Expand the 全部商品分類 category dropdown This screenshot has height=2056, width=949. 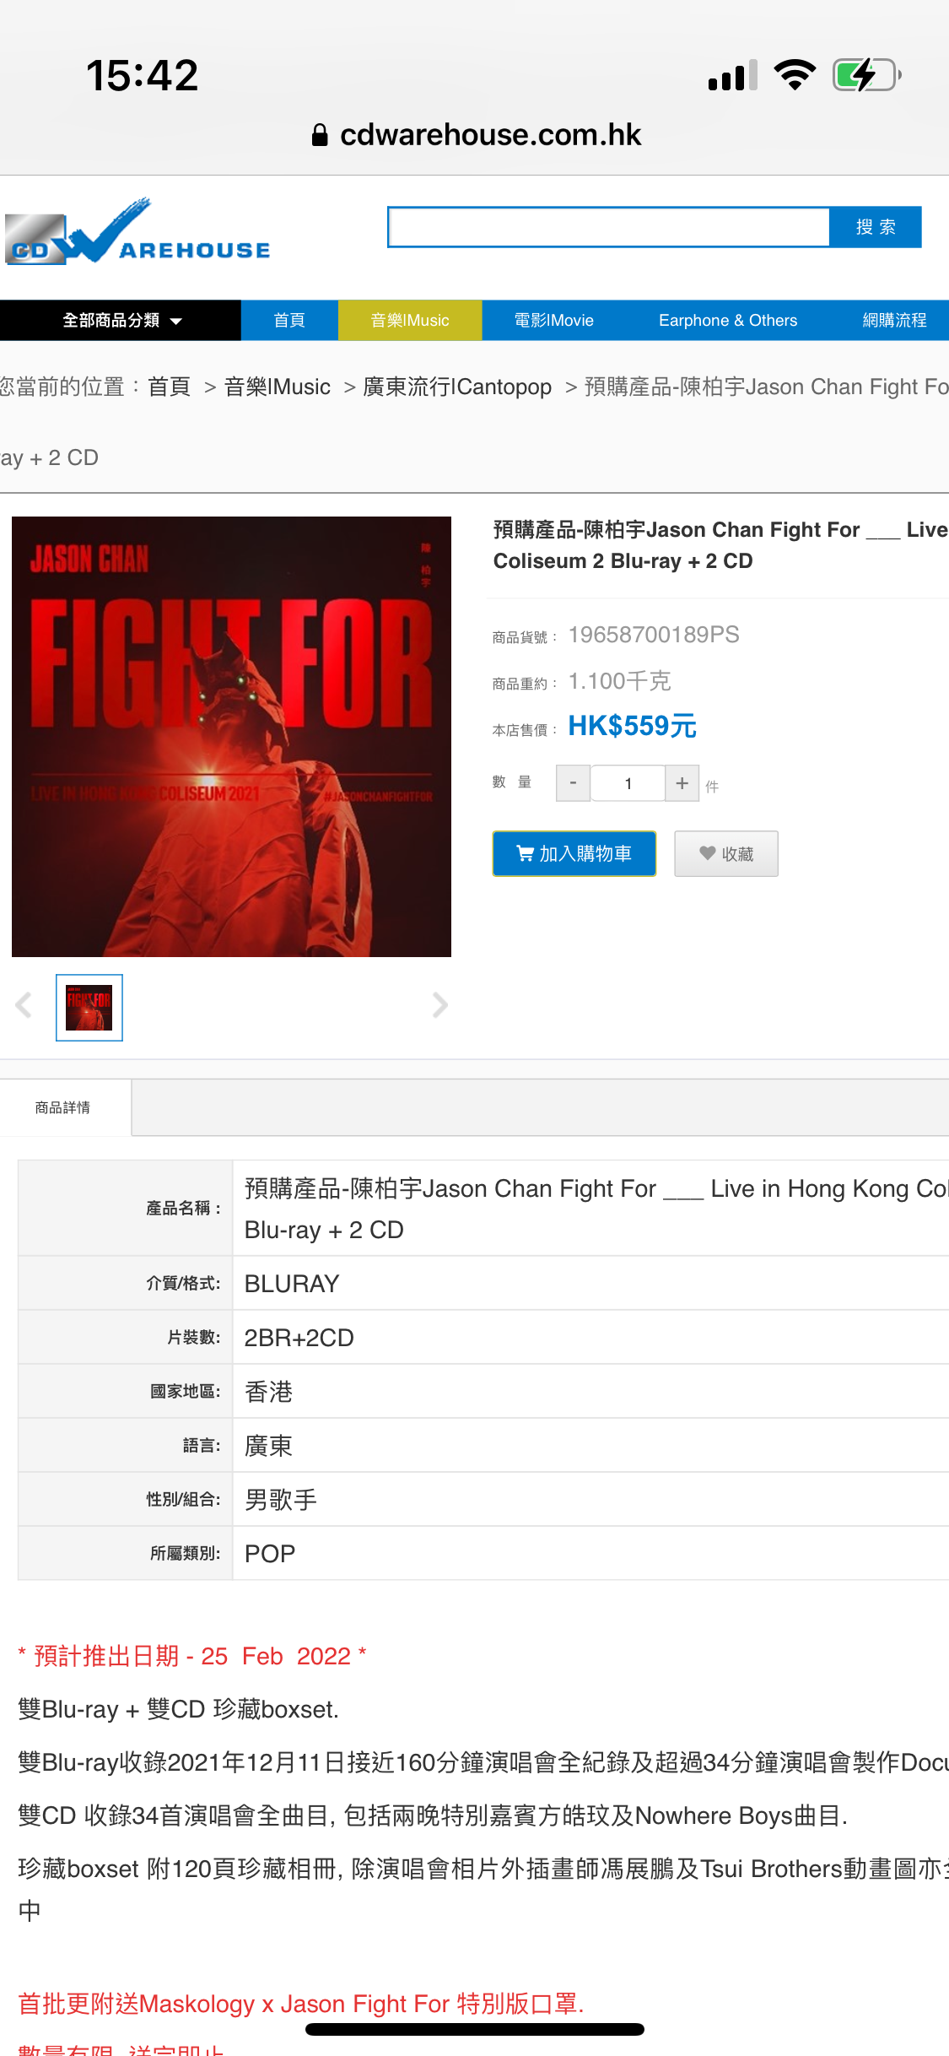point(121,321)
